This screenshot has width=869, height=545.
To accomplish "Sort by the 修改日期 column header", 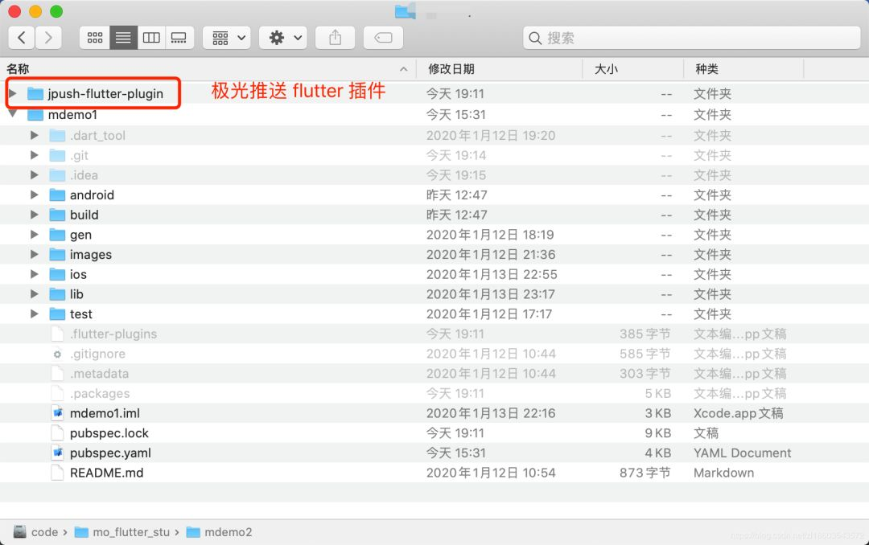I will click(451, 68).
